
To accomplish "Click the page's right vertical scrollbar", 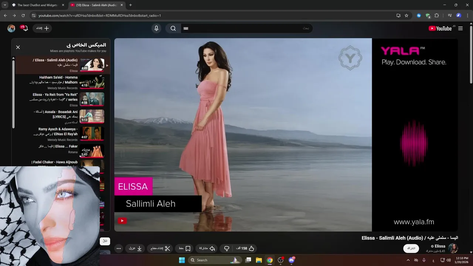I will 471,55.
